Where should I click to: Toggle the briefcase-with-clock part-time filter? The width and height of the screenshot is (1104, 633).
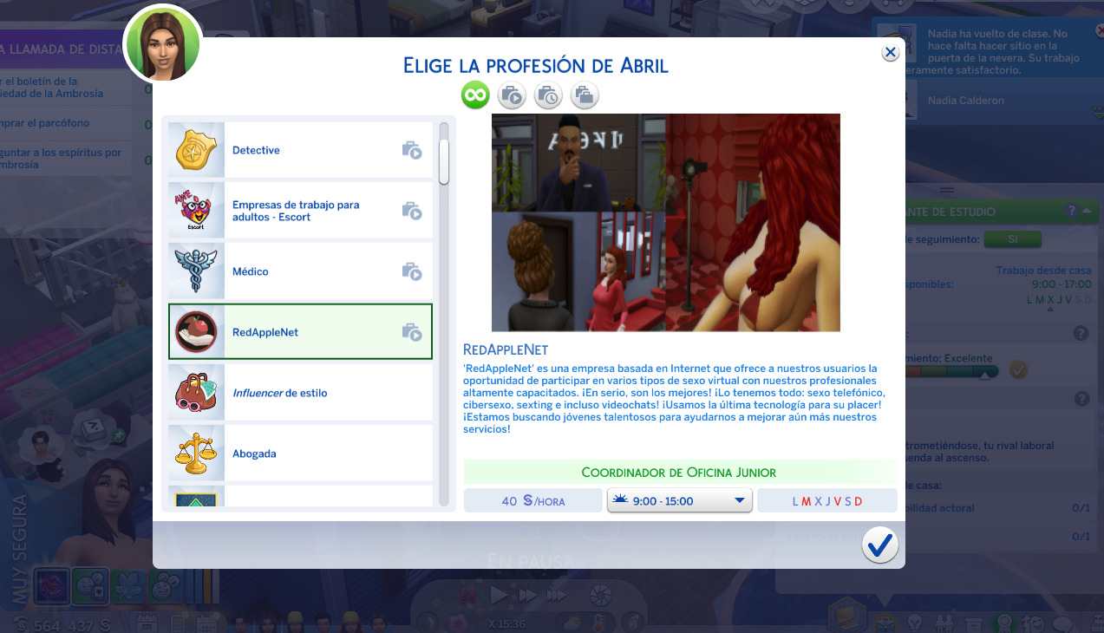(x=548, y=95)
